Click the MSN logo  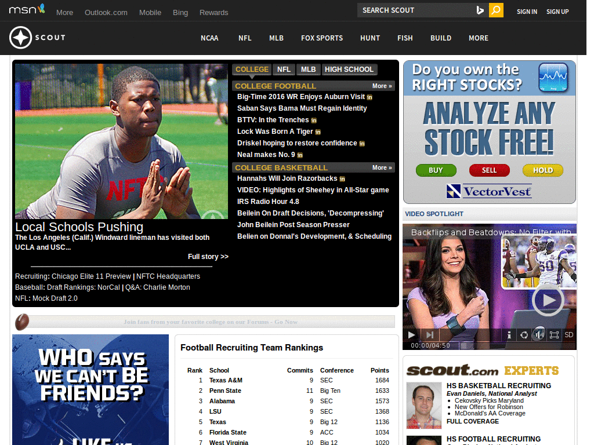tap(27, 9)
